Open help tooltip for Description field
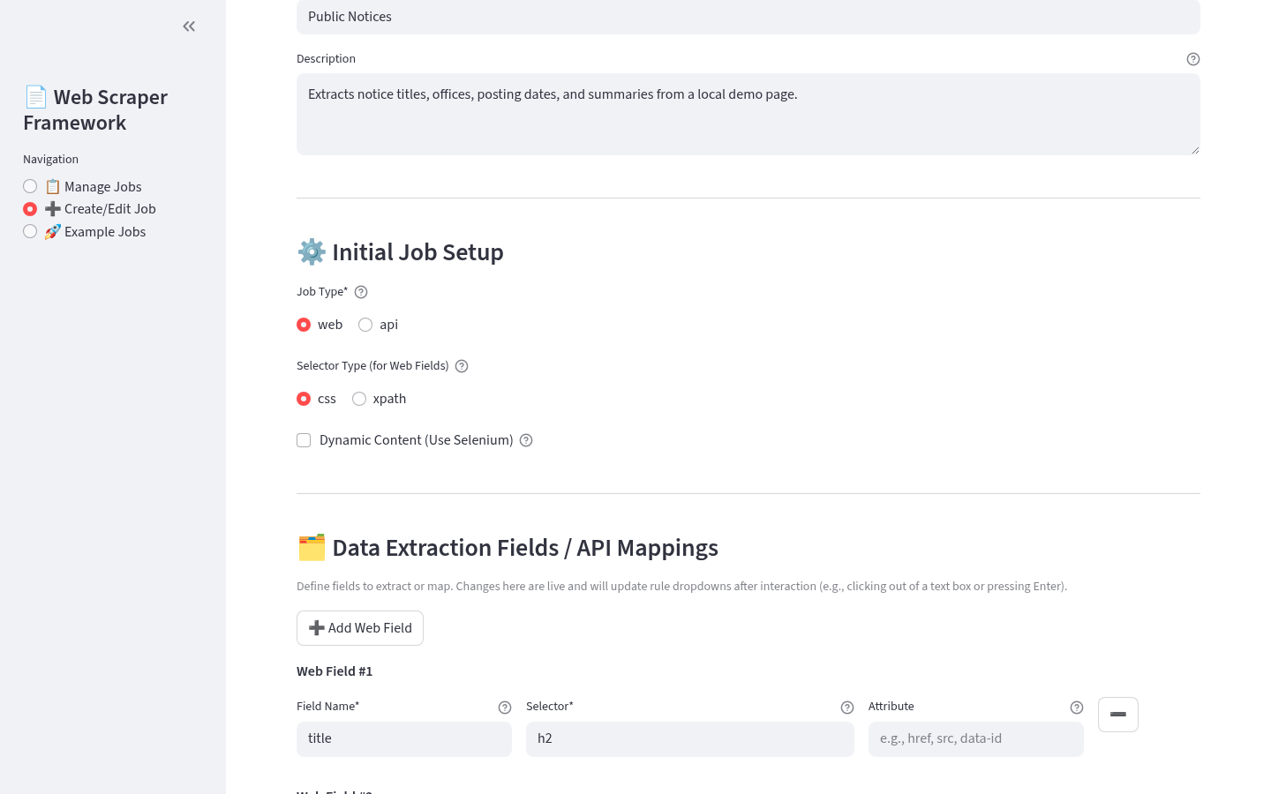Screen dimensions: 1271x794 (x=1193, y=59)
